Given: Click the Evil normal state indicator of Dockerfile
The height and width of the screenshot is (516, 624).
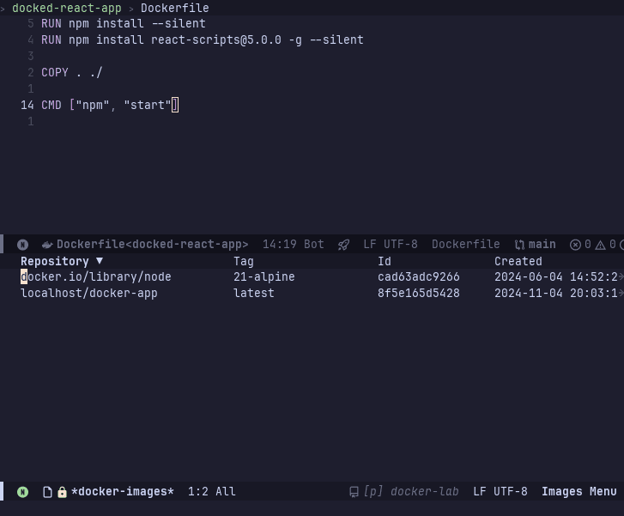Looking at the screenshot, I should click(x=22, y=245).
